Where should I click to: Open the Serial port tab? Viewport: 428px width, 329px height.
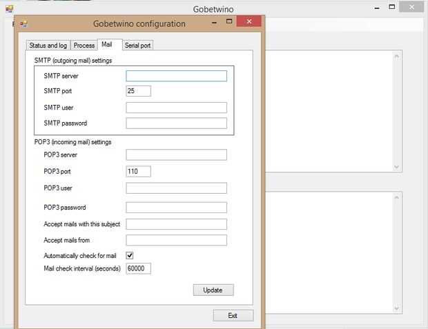[137, 46]
